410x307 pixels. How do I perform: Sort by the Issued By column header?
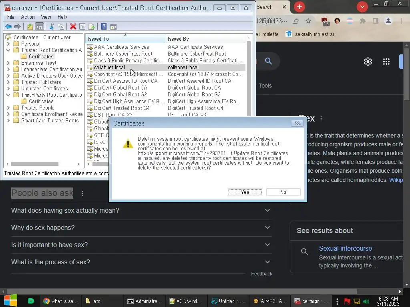click(205, 39)
